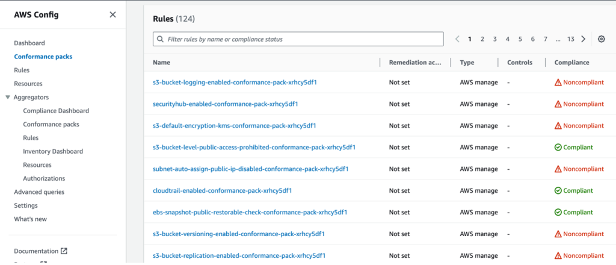Click warning icon for s3-bucket-replication-enabled row
The image size is (616, 265).
coord(558,255)
